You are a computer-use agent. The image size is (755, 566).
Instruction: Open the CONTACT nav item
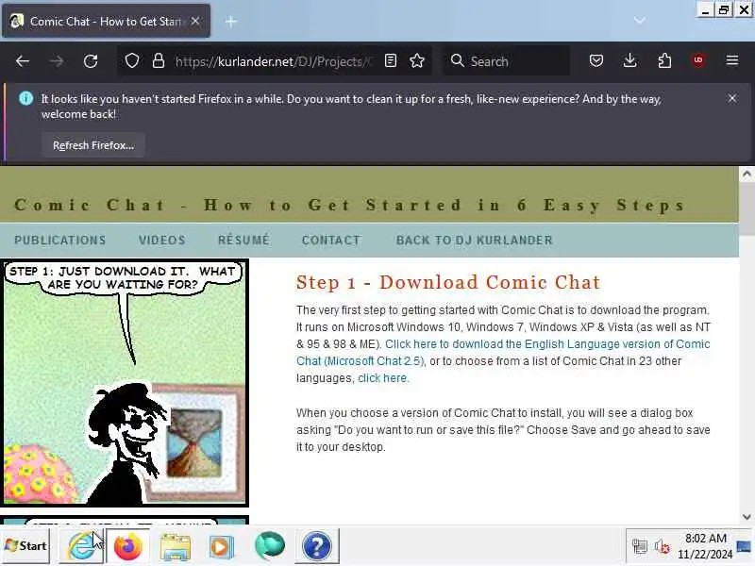click(x=331, y=241)
